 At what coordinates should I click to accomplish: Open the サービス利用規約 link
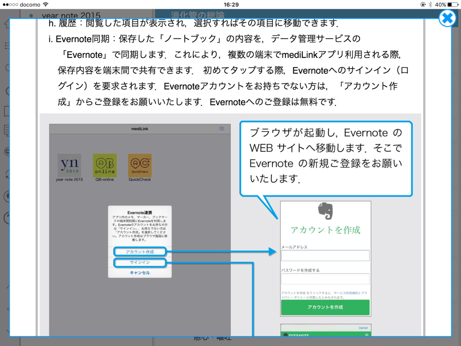click(345, 293)
